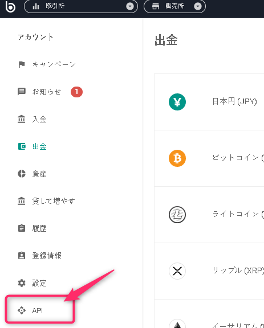Open the 取引所 selector
The image size is (264, 328).
81,6
